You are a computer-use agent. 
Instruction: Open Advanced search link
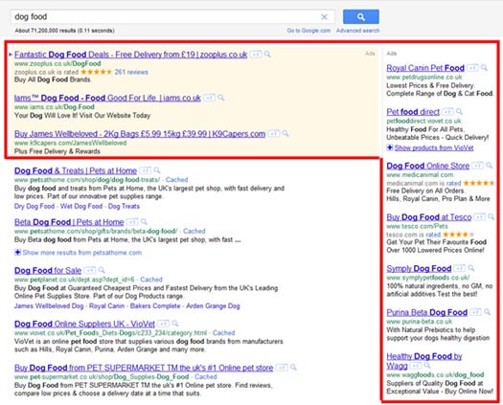357,31
